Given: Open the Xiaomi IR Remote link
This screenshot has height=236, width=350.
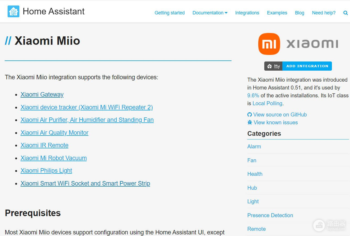Looking at the screenshot, I should 44,145.
